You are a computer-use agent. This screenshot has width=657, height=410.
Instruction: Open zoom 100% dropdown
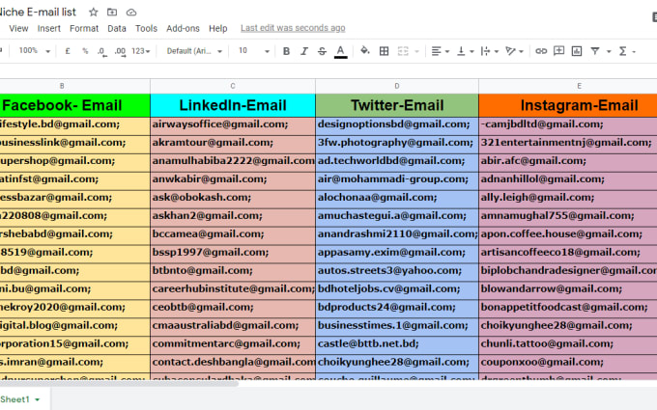35,50
